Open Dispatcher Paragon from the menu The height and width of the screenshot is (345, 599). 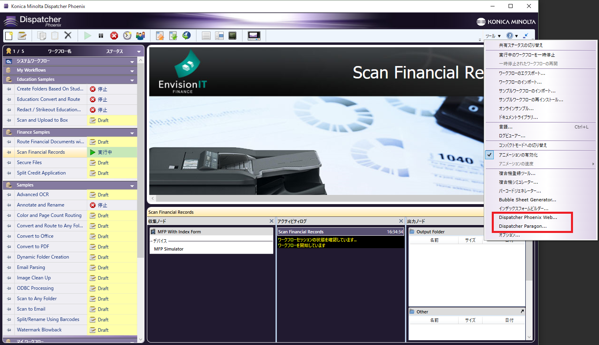540,226
